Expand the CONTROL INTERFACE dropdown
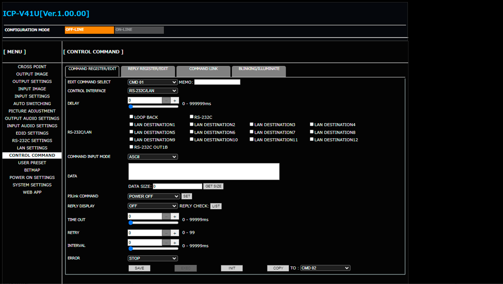The width and height of the screenshot is (503, 284). [x=152, y=91]
